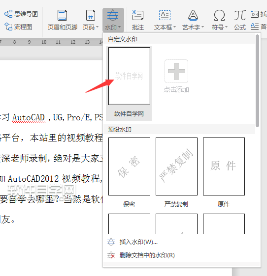Insert a 公式 formula
Screen dimensions: 267x276
[240, 20]
